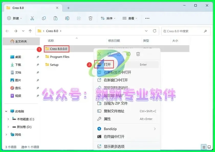This screenshot has width=215, height=152.
Task: Switch to details view in status bar
Action: 204,147
